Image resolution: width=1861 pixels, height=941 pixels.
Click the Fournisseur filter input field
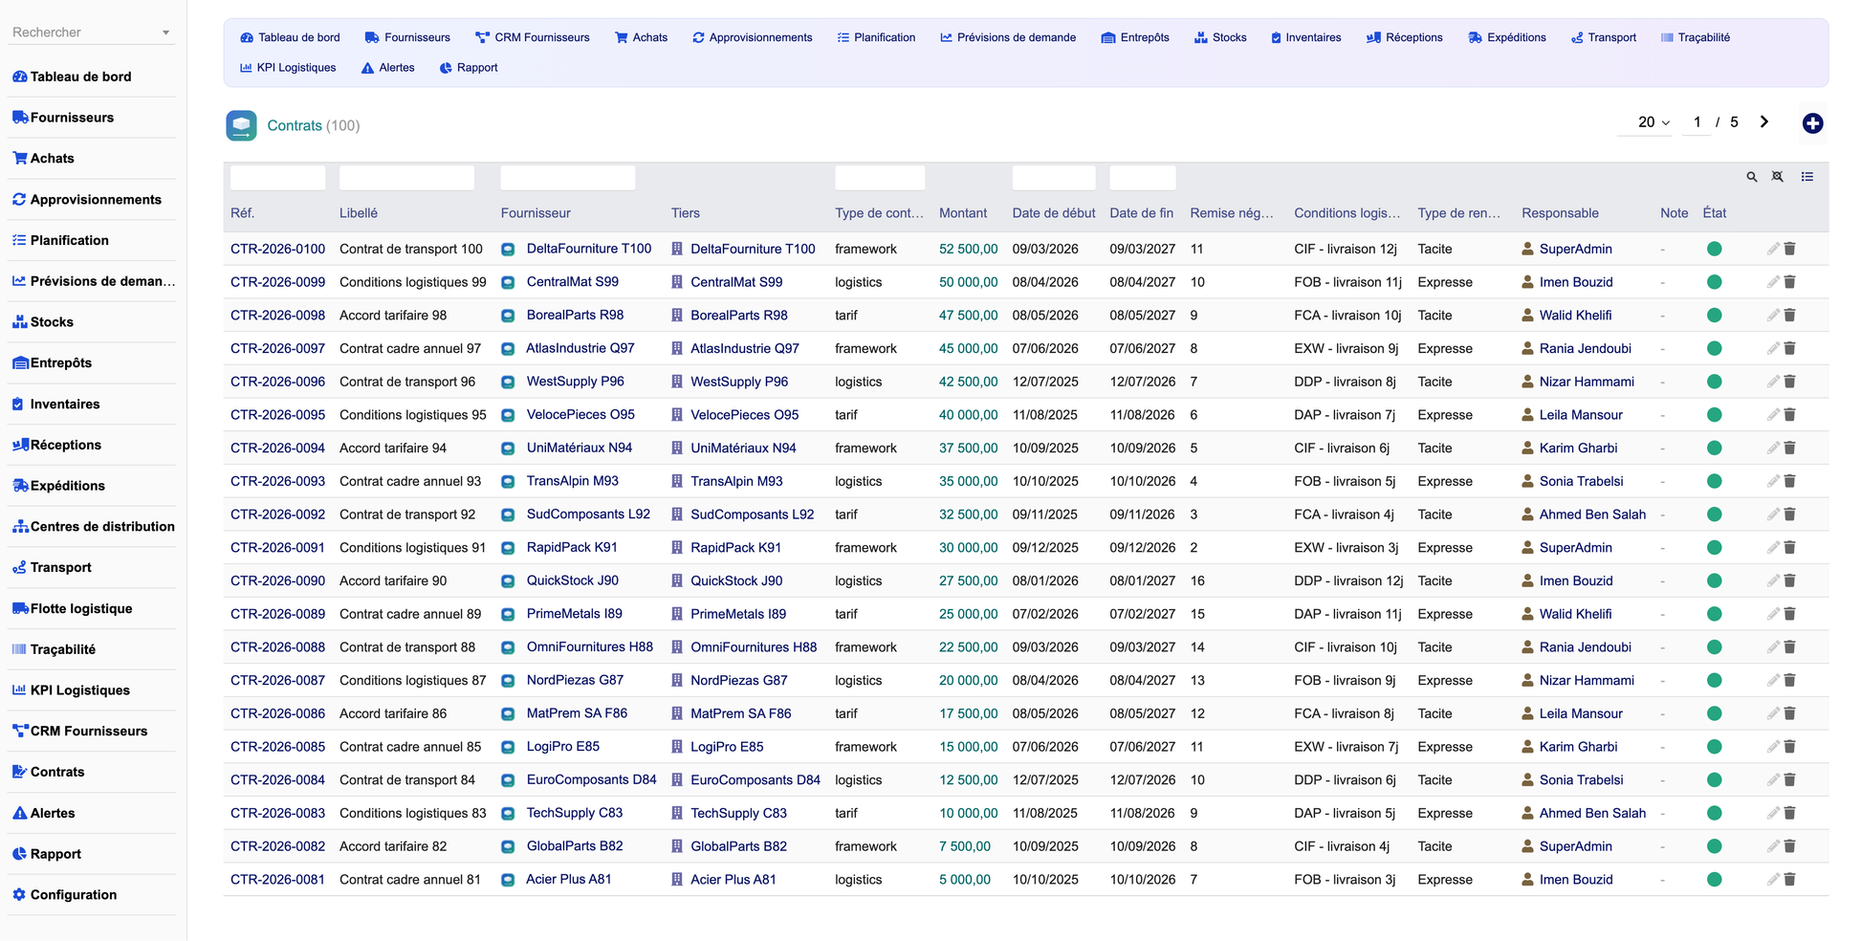(x=568, y=177)
